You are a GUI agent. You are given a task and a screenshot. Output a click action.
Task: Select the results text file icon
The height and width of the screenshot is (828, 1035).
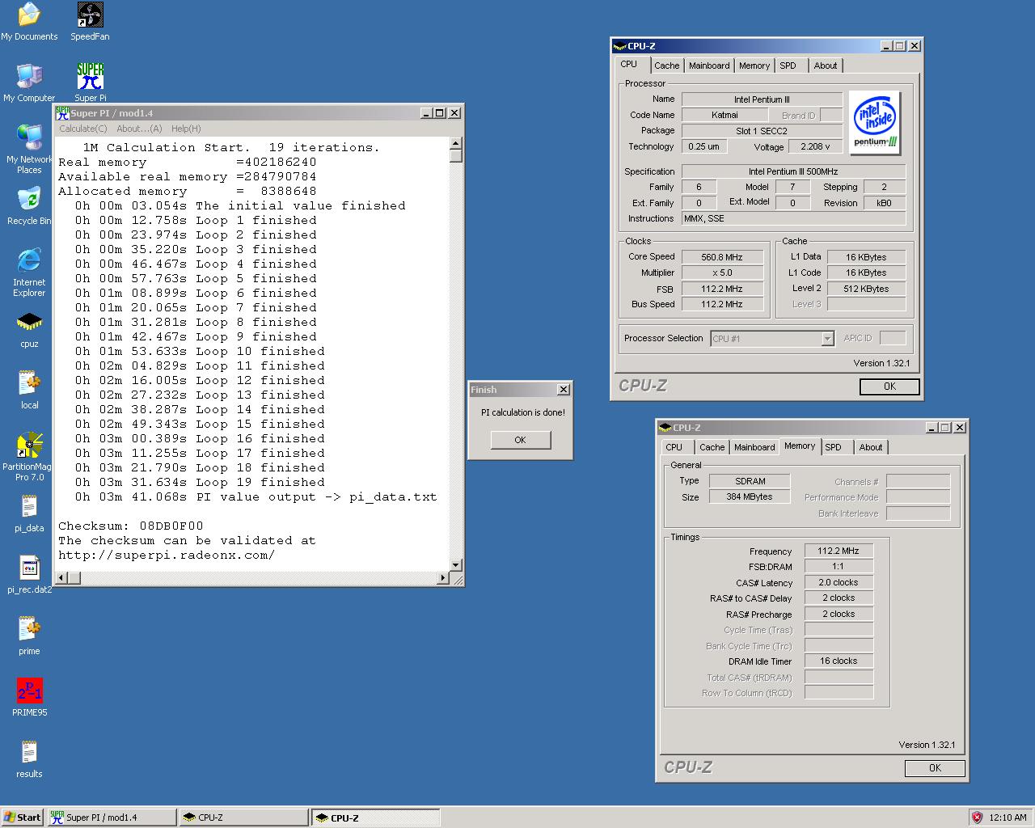(x=29, y=759)
